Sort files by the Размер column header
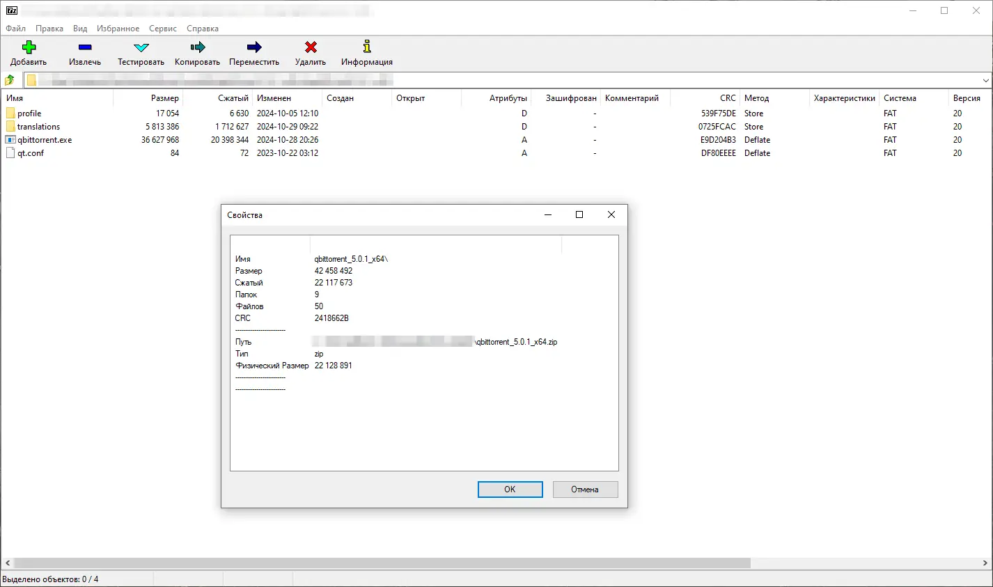Image resolution: width=993 pixels, height=587 pixels. coord(165,97)
